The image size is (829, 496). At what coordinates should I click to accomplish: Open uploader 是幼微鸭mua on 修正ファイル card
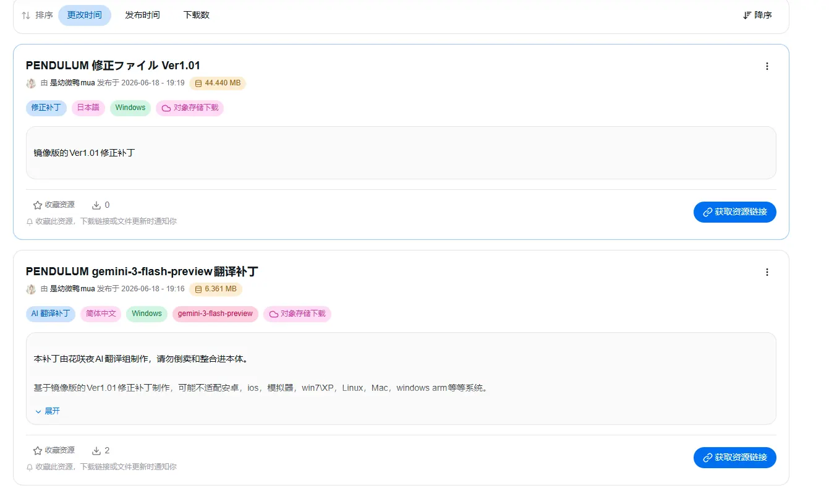coord(72,83)
